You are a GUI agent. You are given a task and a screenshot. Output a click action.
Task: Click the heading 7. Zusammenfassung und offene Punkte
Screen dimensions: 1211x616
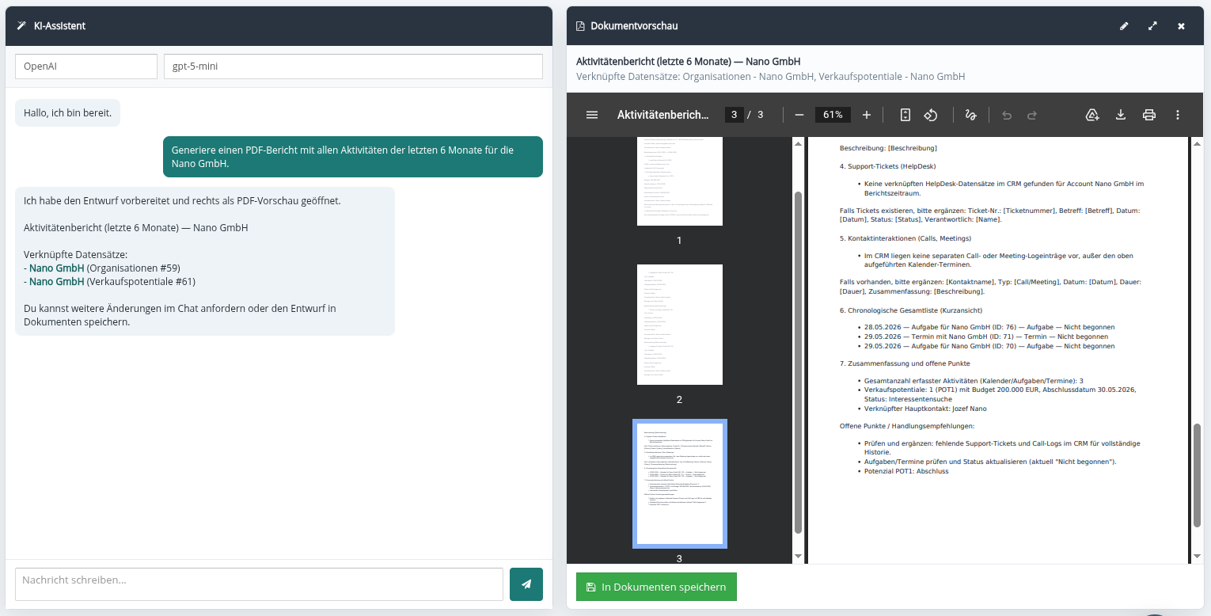click(905, 363)
